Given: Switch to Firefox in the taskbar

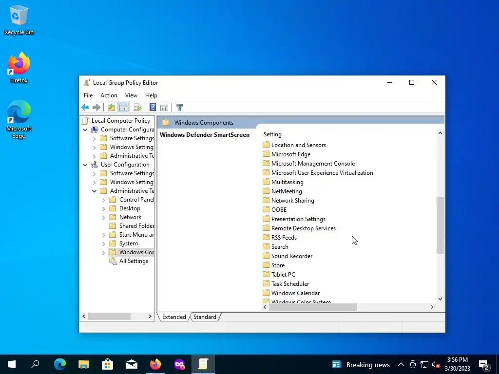Looking at the screenshot, I should pos(155,364).
